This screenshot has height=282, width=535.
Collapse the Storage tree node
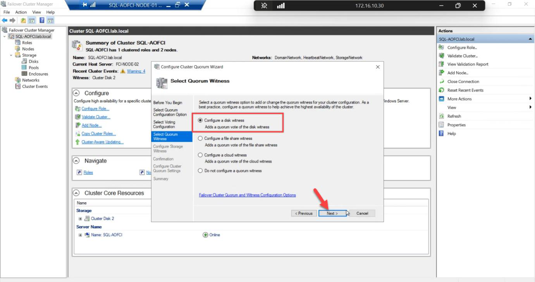point(11,55)
